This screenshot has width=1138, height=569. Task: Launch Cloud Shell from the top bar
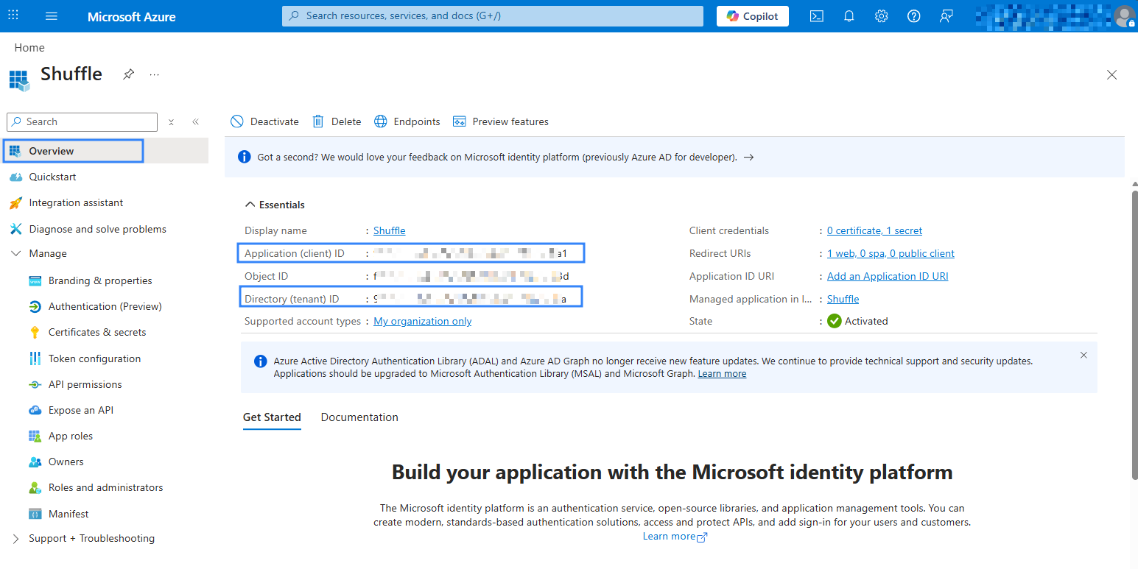816,15
